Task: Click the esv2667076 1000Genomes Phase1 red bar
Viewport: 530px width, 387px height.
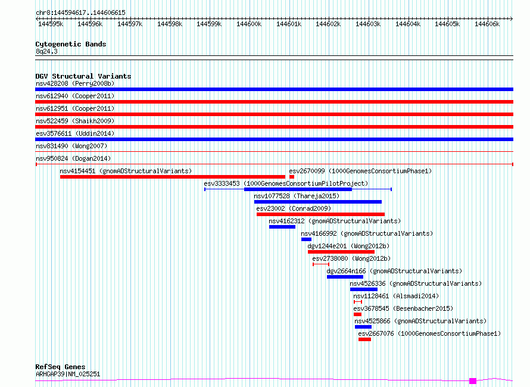Action: point(364,339)
